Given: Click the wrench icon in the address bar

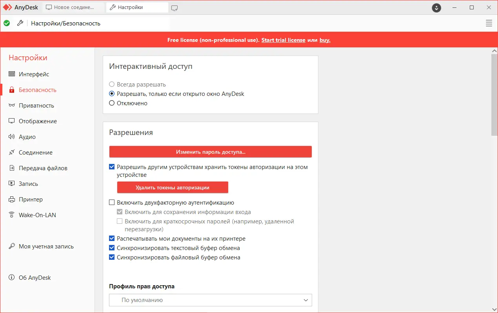Looking at the screenshot, I should coord(20,23).
